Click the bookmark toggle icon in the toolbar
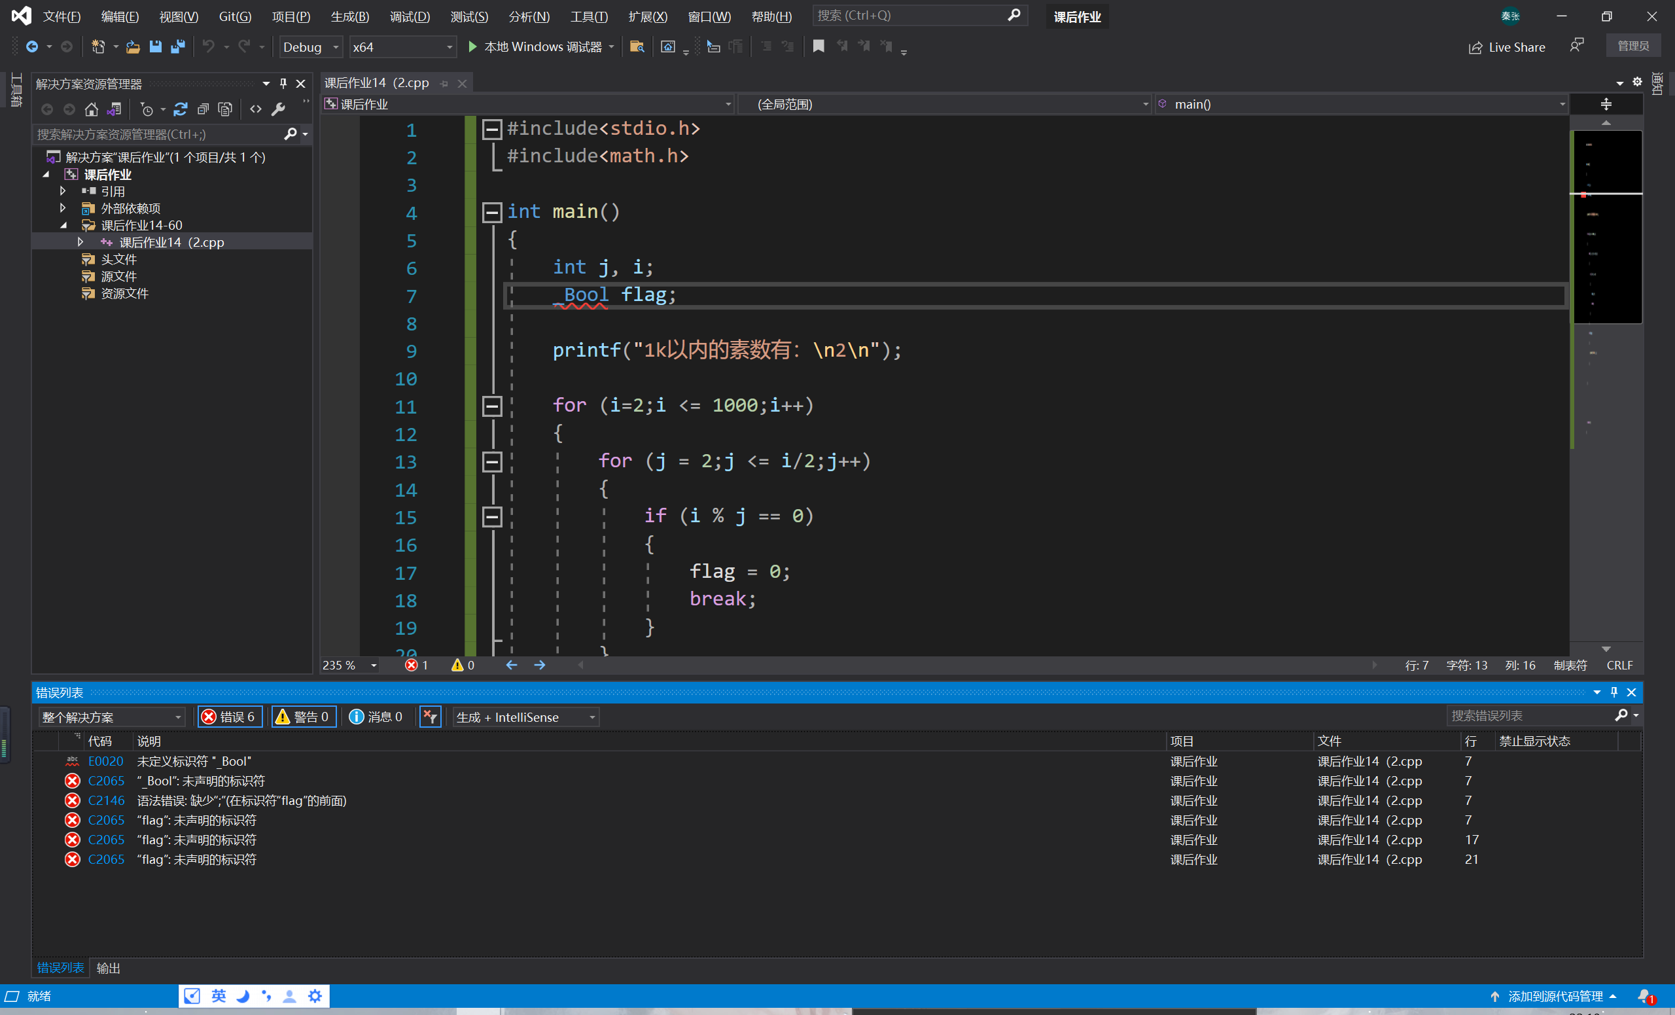 [x=819, y=47]
